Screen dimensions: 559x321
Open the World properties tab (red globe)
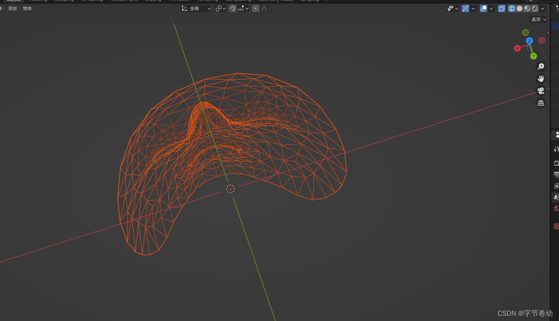(557, 208)
